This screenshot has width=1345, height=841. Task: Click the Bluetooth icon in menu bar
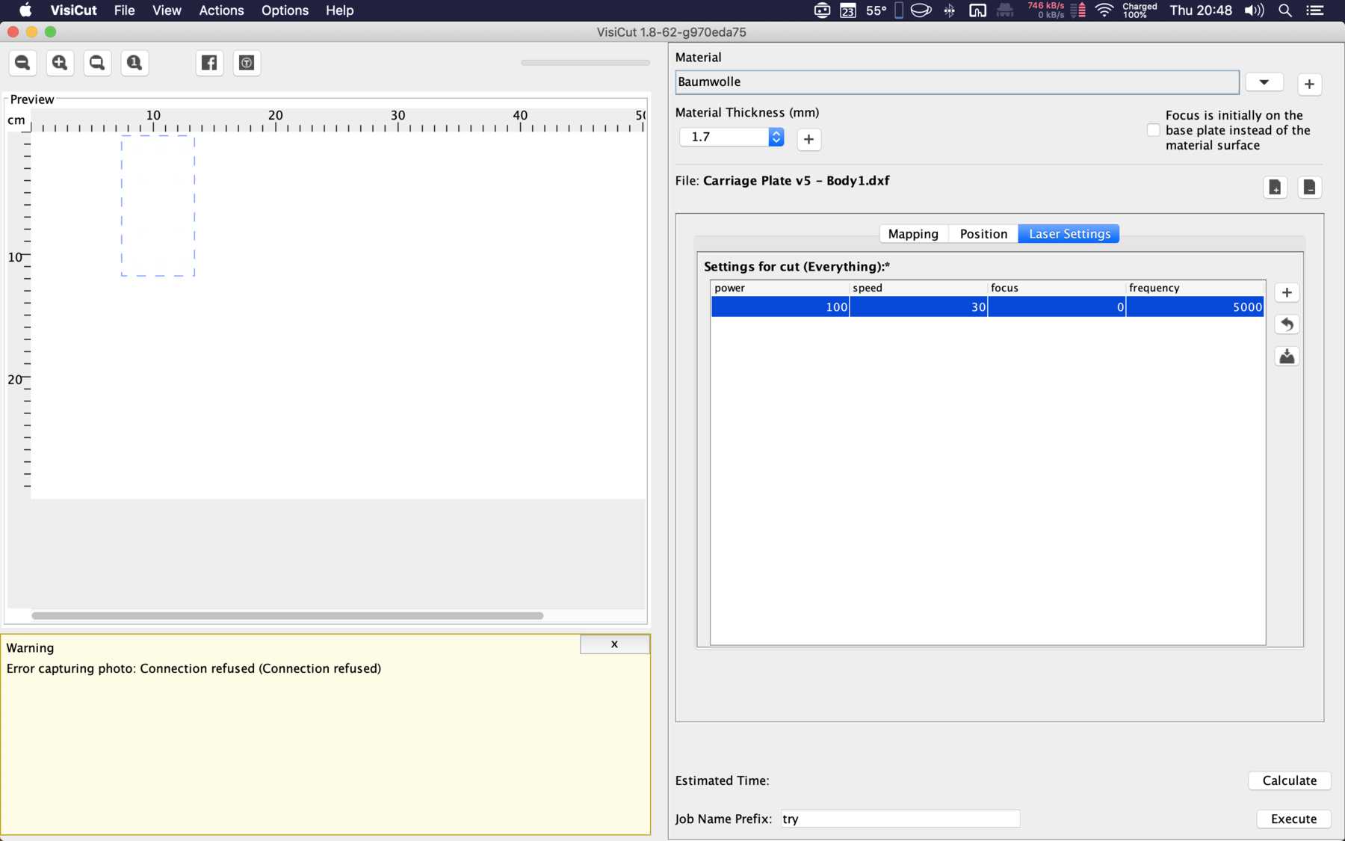point(949,10)
